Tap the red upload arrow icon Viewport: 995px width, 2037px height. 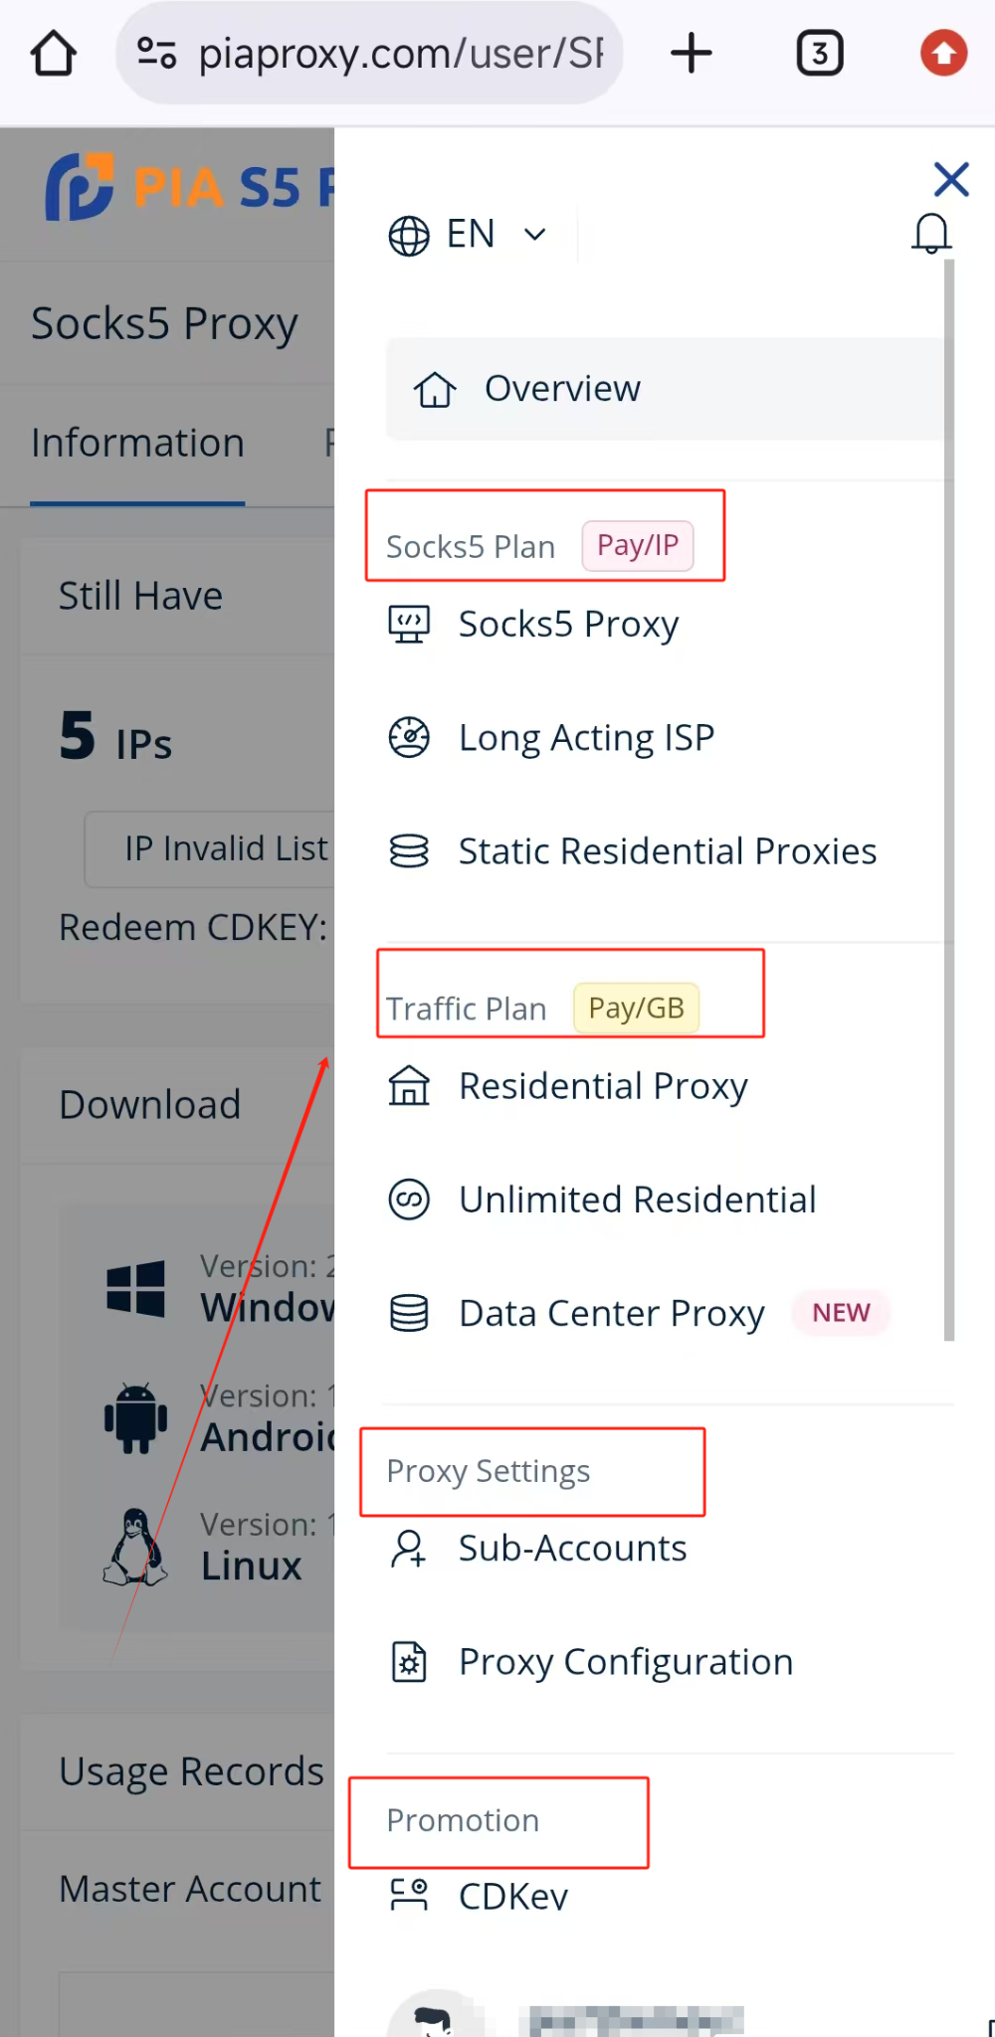point(943,54)
